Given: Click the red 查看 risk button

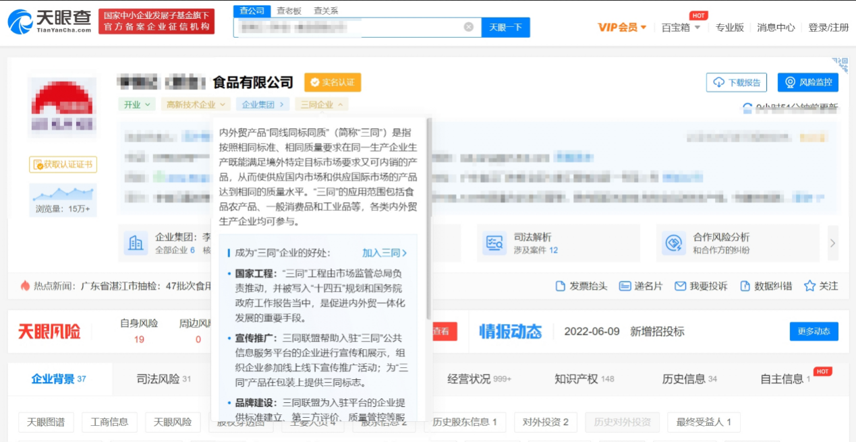Looking at the screenshot, I should pos(443,331).
